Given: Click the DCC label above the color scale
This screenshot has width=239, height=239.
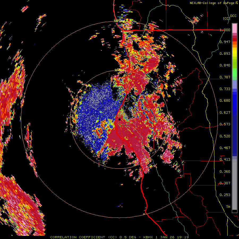Looking at the screenshot, I should point(233,16).
